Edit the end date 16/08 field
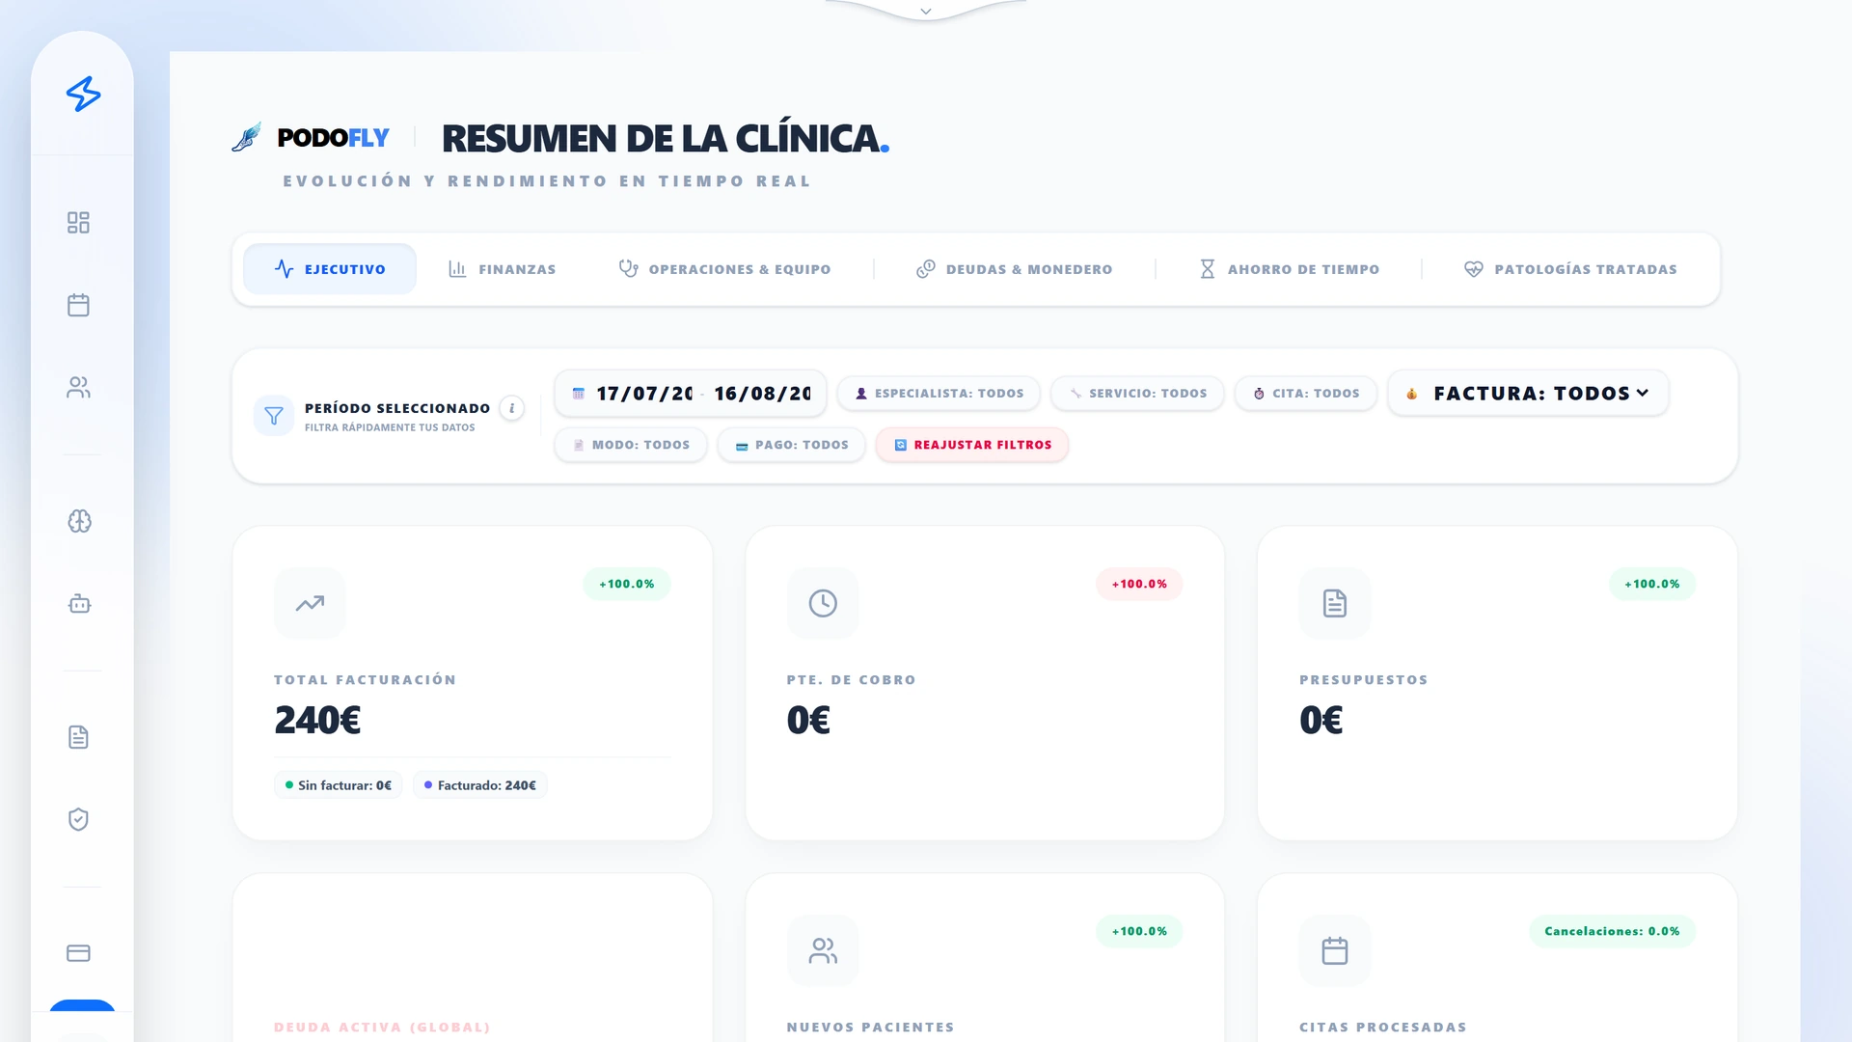1852x1042 pixels. coord(763,394)
